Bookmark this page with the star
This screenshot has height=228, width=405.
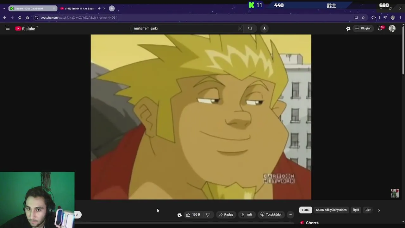pyautogui.click(x=363, y=17)
